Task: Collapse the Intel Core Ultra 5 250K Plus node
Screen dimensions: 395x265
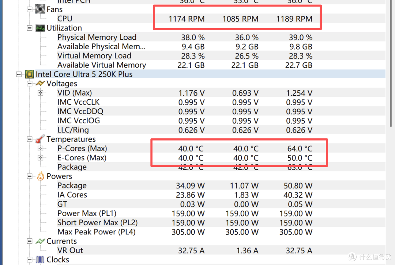Action: tap(19, 74)
